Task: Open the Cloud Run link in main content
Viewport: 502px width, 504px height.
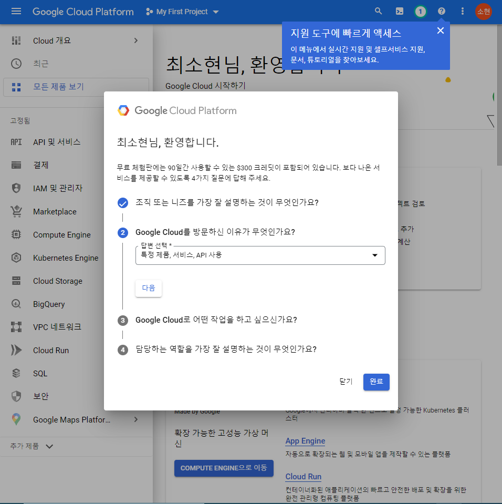Action: click(x=303, y=477)
